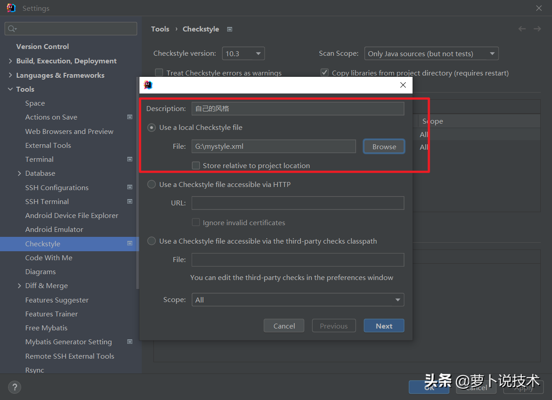Toggle Ignore invalid certificates checkbox
The image size is (552, 400).
click(196, 222)
